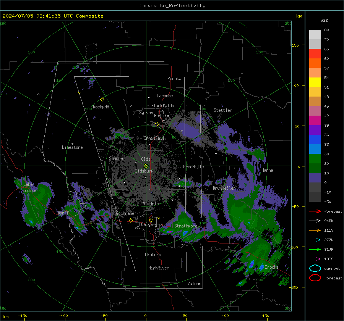Click the Ponoka town label

[174, 79]
